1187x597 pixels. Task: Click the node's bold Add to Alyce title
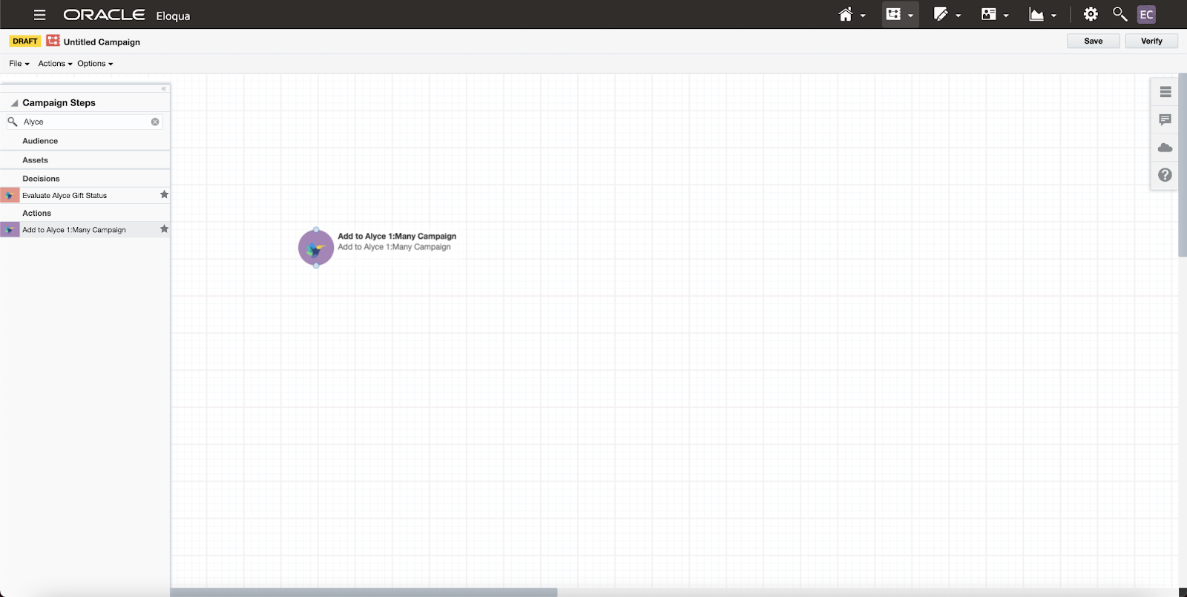coord(397,237)
